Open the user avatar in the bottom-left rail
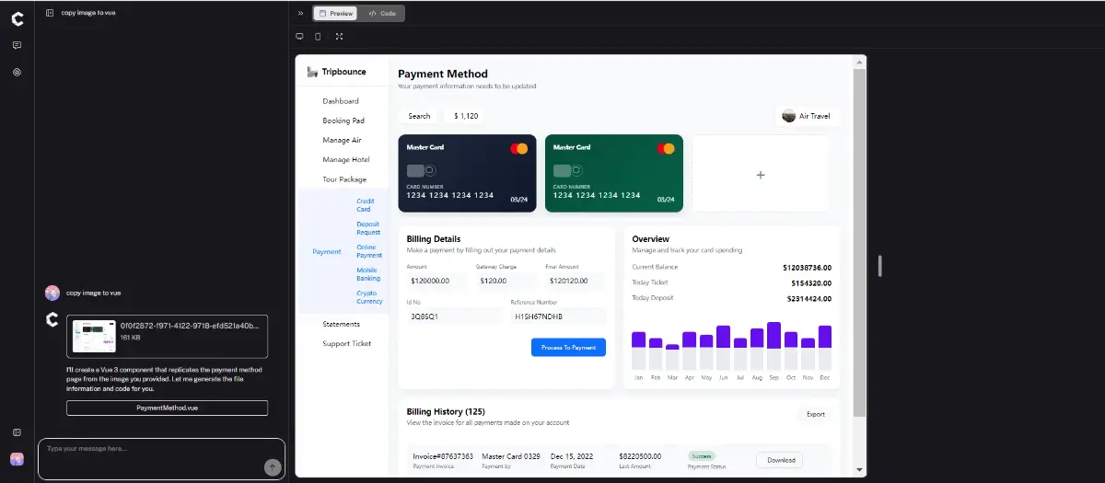The image size is (1105, 483). 17,458
